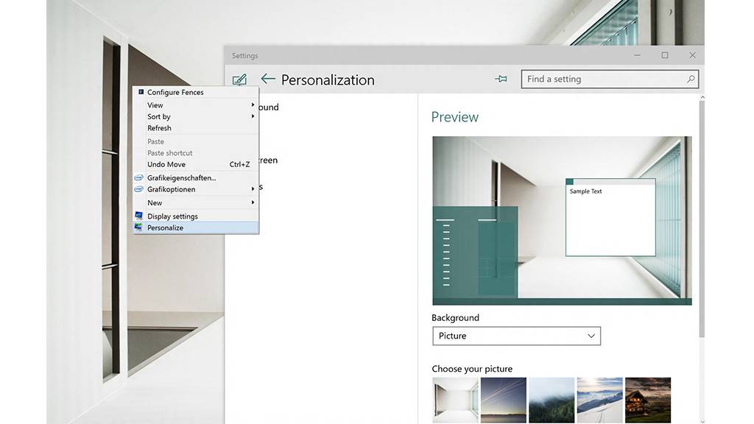This screenshot has width=754, height=424.
Task: Select Refresh in the context menu
Action: tap(159, 128)
